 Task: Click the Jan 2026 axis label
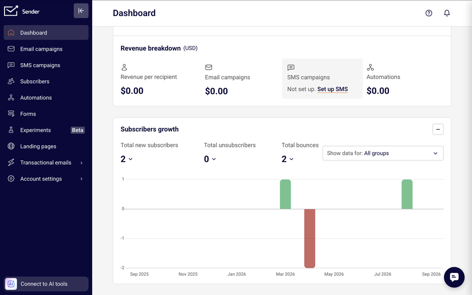[x=236, y=274]
